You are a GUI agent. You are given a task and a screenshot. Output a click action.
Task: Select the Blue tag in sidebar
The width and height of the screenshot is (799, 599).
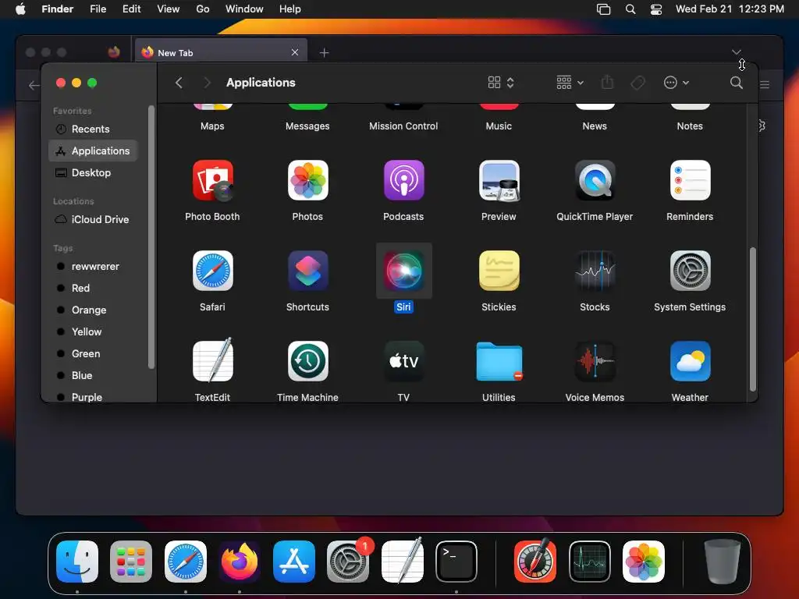coord(94,375)
